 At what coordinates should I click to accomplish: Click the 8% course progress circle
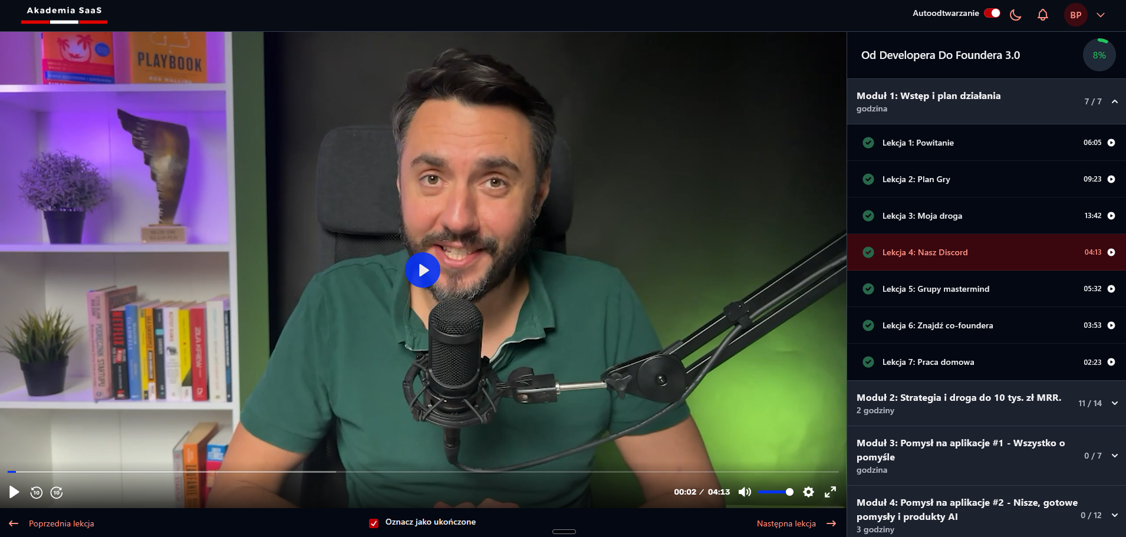coord(1099,55)
